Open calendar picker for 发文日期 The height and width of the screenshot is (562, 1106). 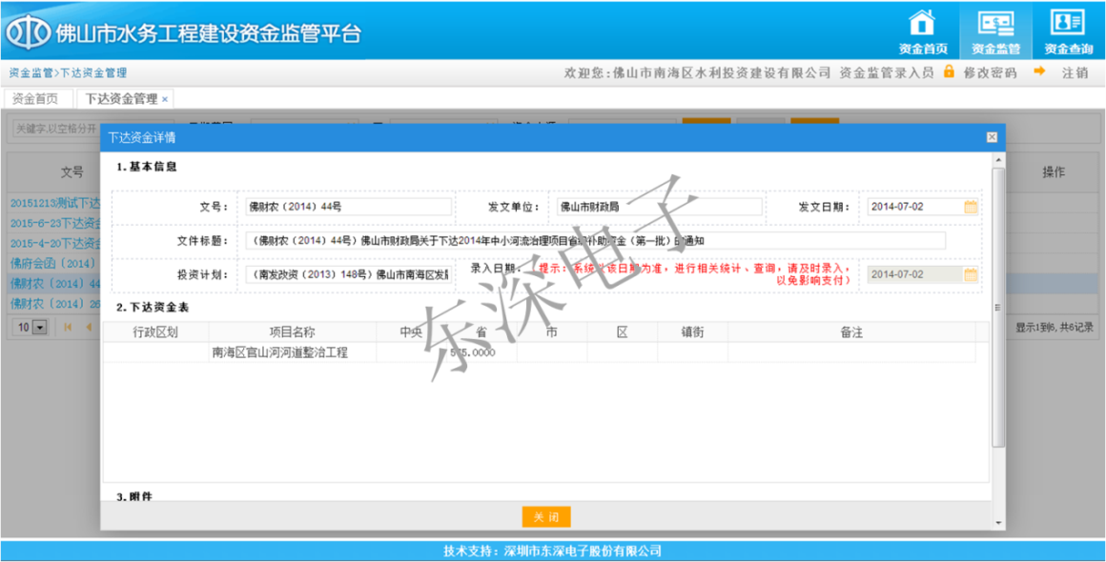tap(971, 207)
